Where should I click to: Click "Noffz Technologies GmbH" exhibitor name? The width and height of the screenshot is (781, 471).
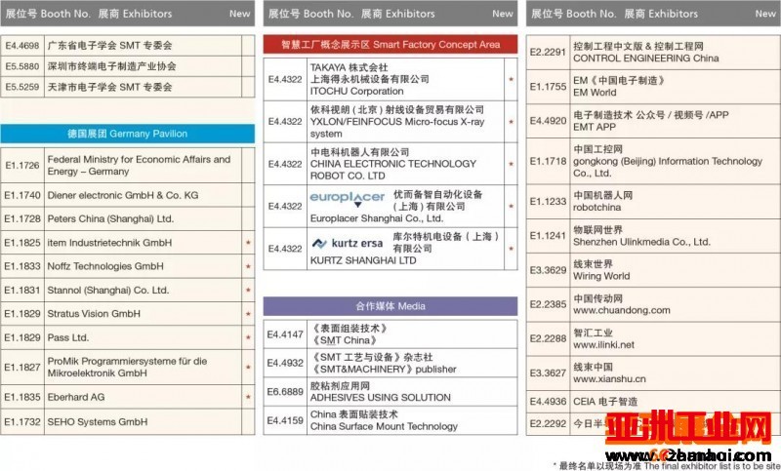point(105,266)
